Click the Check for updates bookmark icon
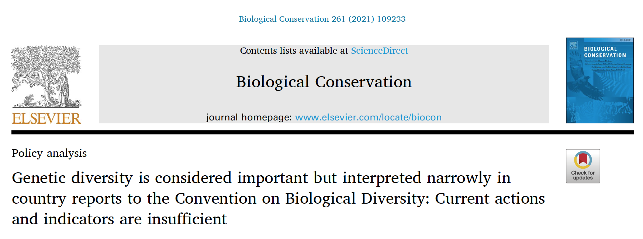The image size is (643, 239). (x=583, y=160)
